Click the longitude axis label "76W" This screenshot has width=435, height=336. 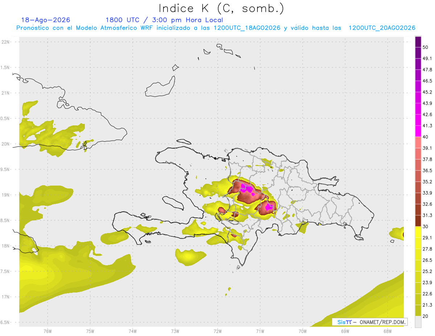coord(47,331)
